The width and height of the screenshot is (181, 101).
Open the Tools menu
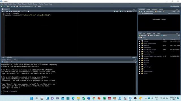click(x=46, y=4)
